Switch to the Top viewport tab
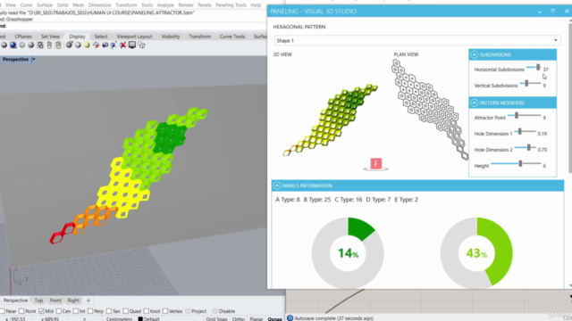Image resolution: width=572 pixels, height=321 pixels. click(38, 300)
